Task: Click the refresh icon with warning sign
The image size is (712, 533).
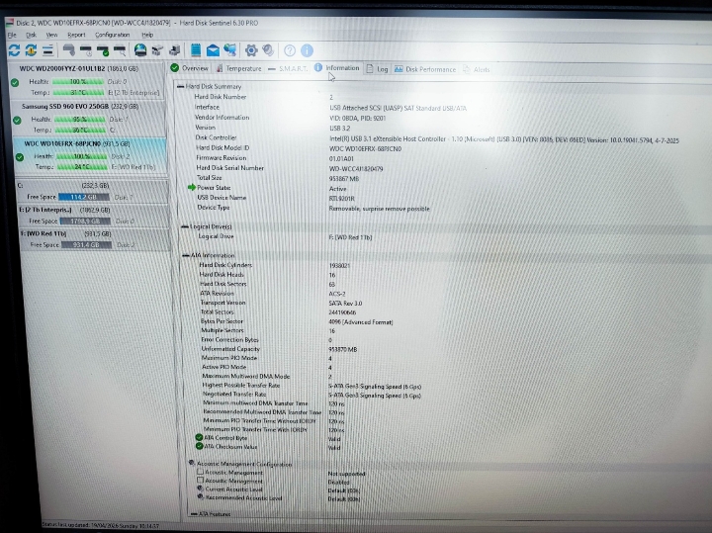Action: point(31,50)
